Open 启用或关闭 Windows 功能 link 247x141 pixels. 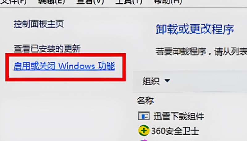point(64,66)
